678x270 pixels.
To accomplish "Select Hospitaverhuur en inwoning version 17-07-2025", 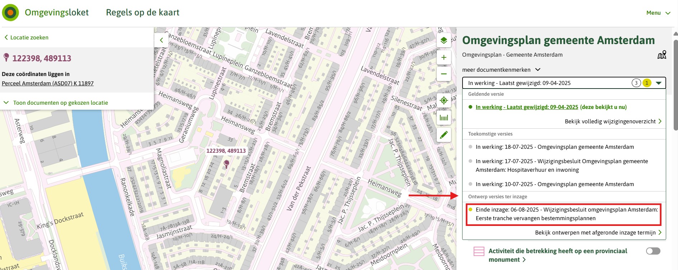I will 561,166.
